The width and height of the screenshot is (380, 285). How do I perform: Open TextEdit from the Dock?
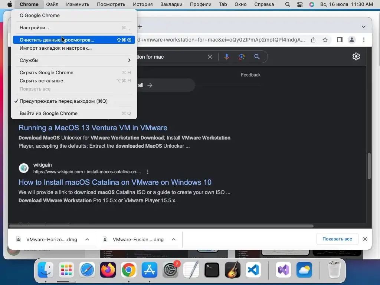tap(191, 270)
